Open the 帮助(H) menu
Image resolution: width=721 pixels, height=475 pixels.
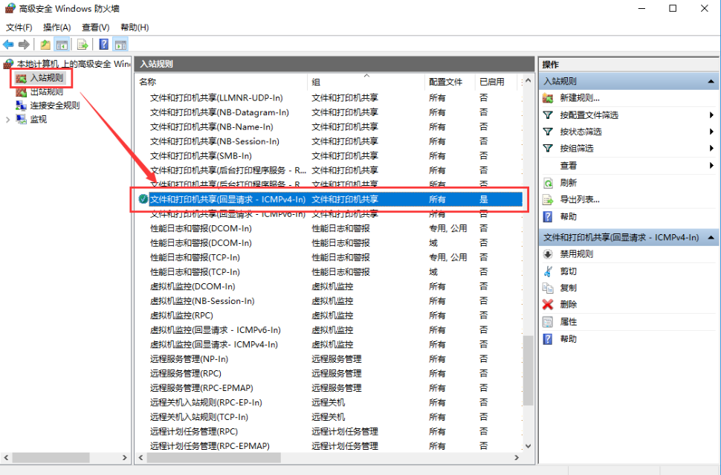[x=135, y=28]
